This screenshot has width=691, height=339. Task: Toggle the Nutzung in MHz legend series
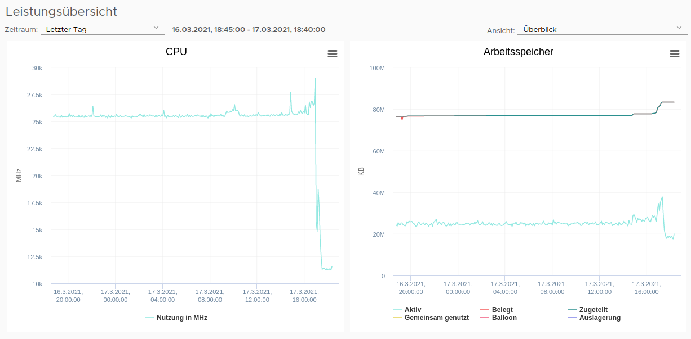pos(176,318)
